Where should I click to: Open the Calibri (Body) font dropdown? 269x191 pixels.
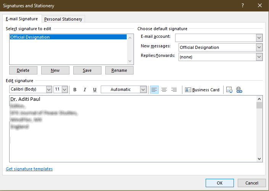coord(49,89)
